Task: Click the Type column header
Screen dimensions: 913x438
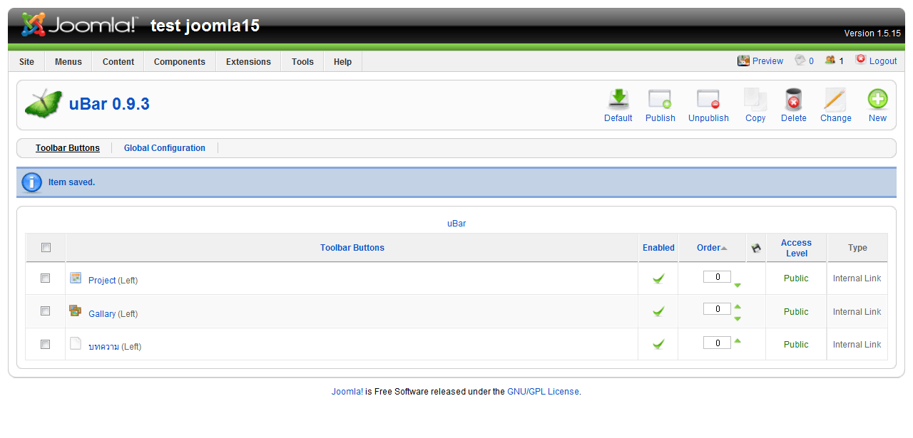Action: [857, 248]
